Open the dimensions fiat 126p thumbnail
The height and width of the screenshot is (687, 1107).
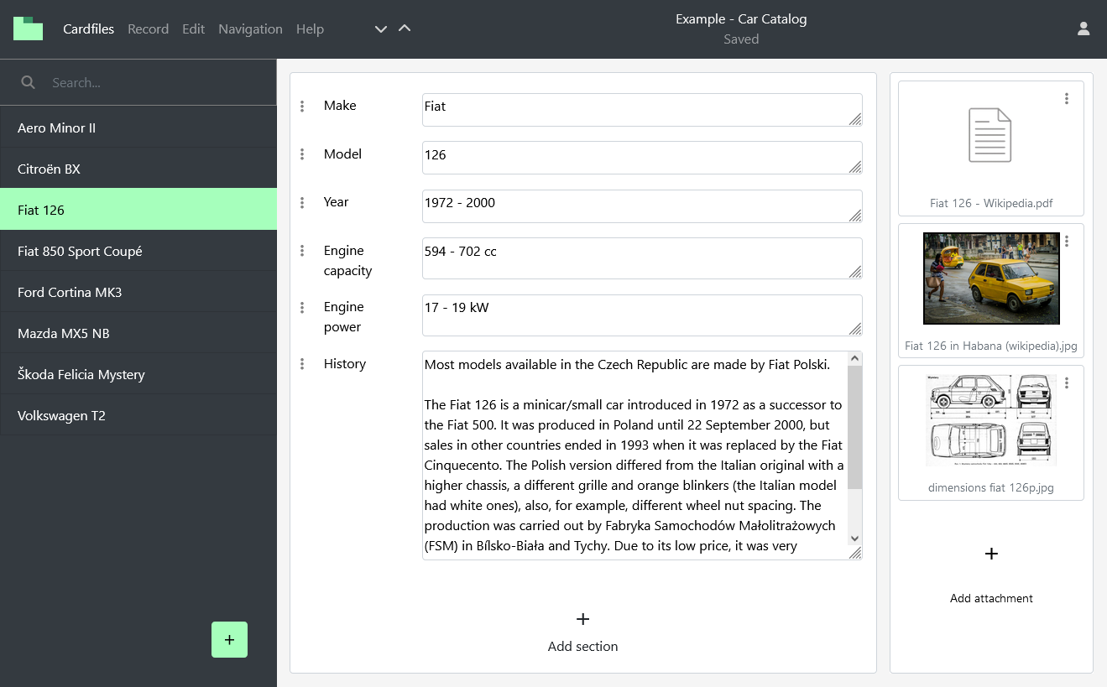990,419
